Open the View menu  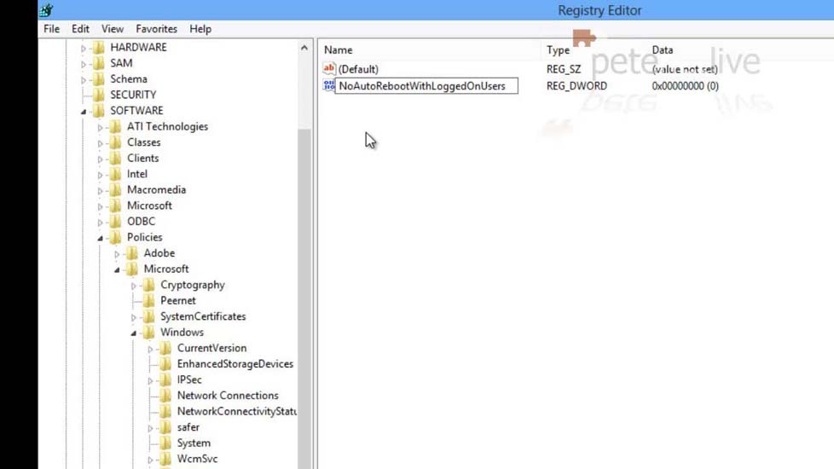click(x=113, y=29)
